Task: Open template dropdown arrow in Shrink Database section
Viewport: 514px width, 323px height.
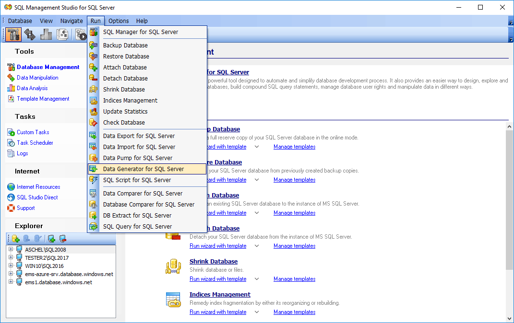Action: point(257,279)
